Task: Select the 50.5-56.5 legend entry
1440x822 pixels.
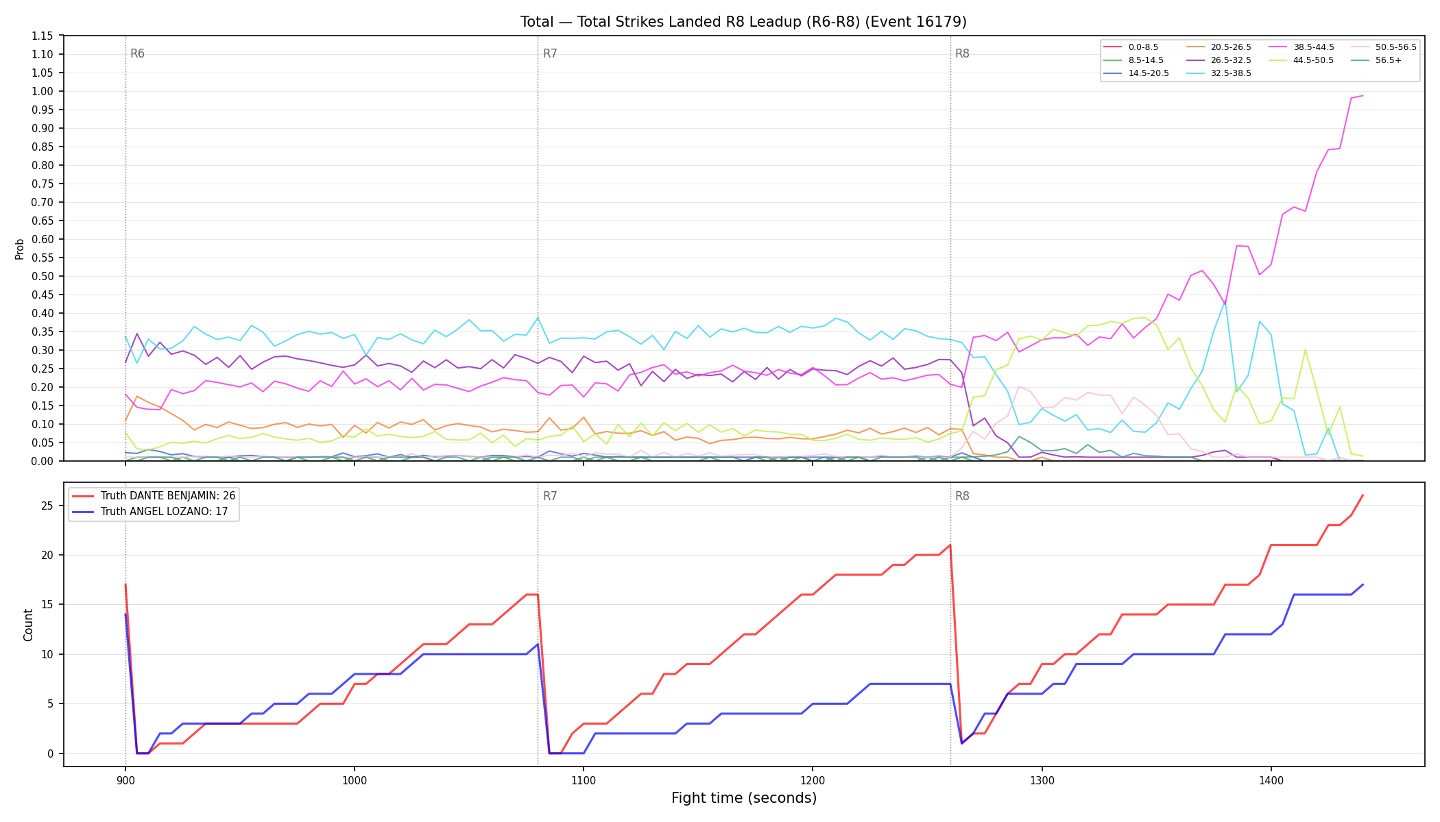Action: [x=1384, y=47]
